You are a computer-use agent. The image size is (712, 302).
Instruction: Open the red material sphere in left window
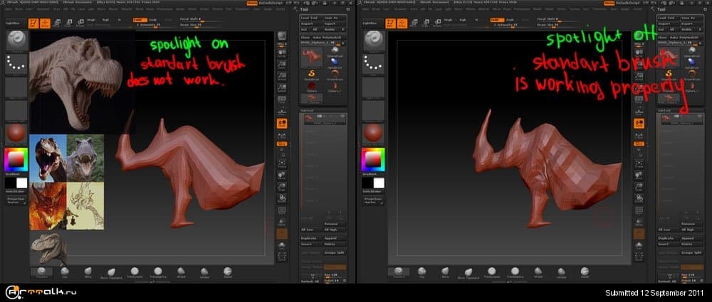(17, 134)
